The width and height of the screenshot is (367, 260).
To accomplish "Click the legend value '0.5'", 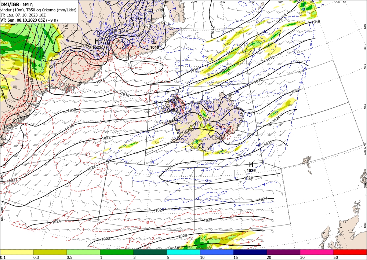I will (x=69, y=257).
